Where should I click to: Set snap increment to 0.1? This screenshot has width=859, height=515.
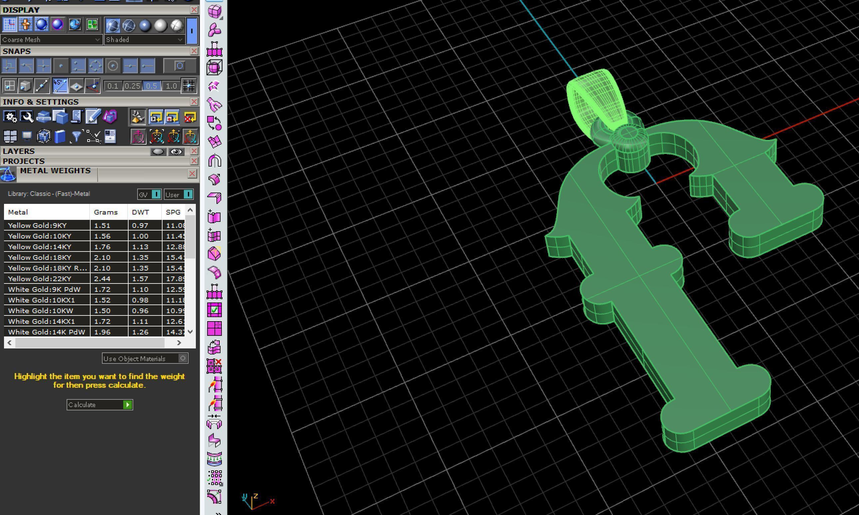pos(113,86)
